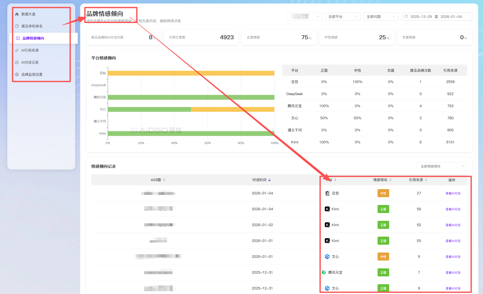This screenshot has width=483, height=294.
Task: Sort records by AI问题 column
Action: click(164, 180)
